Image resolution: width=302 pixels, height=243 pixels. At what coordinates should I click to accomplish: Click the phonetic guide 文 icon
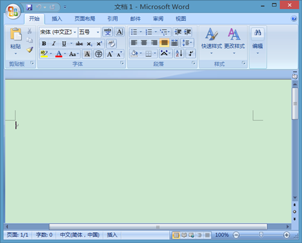pos(108,32)
